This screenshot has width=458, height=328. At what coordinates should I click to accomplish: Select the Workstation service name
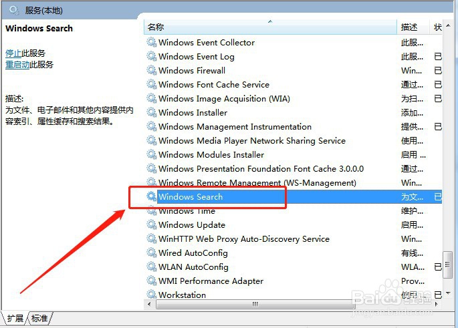tap(183, 295)
